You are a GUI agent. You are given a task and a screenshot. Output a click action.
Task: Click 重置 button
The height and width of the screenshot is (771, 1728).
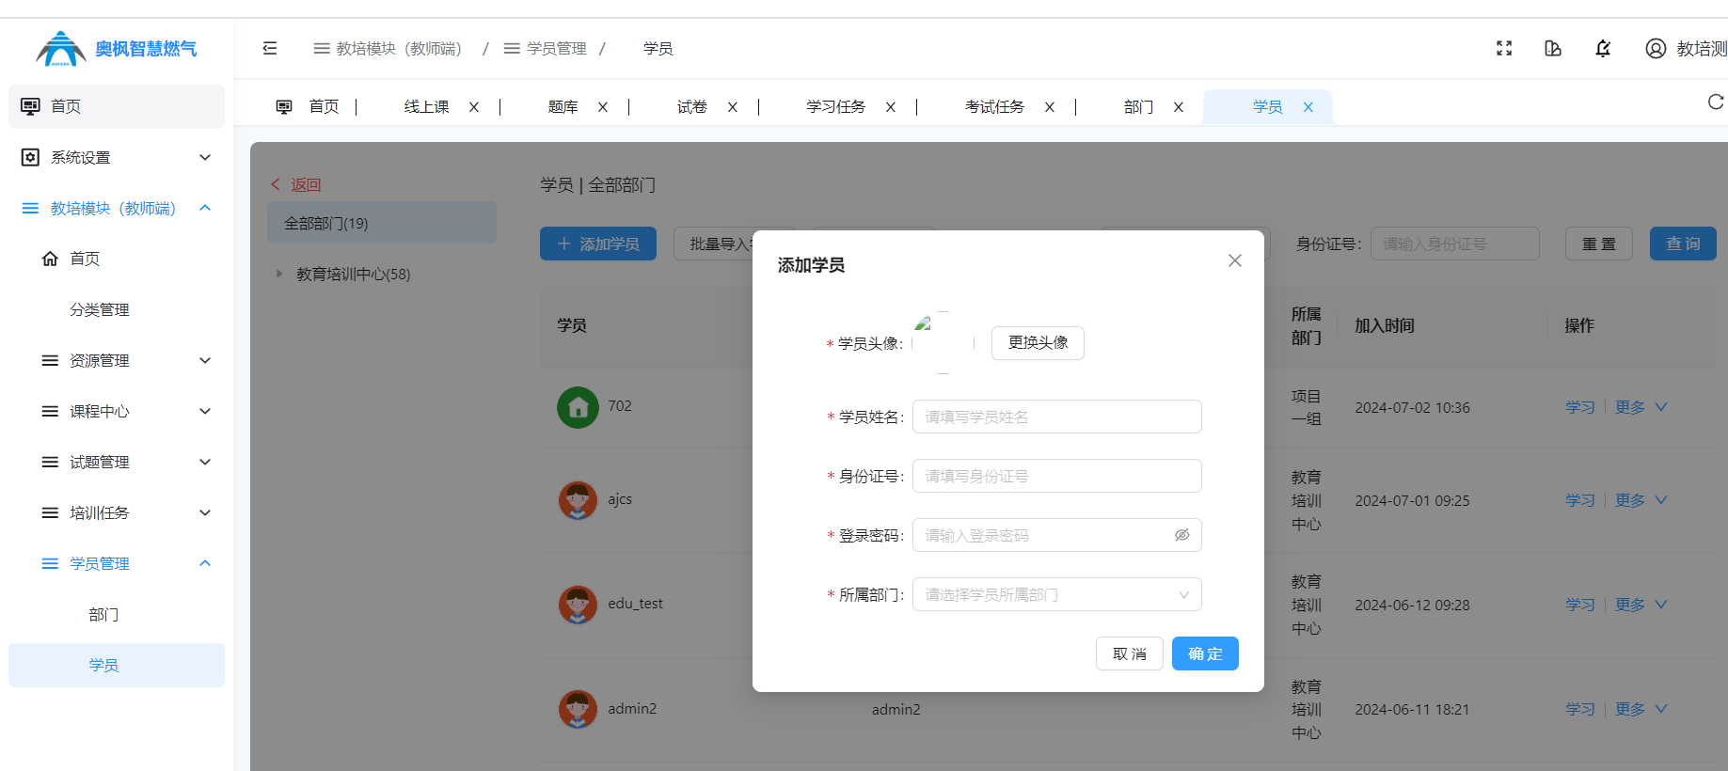point(1599,244)
